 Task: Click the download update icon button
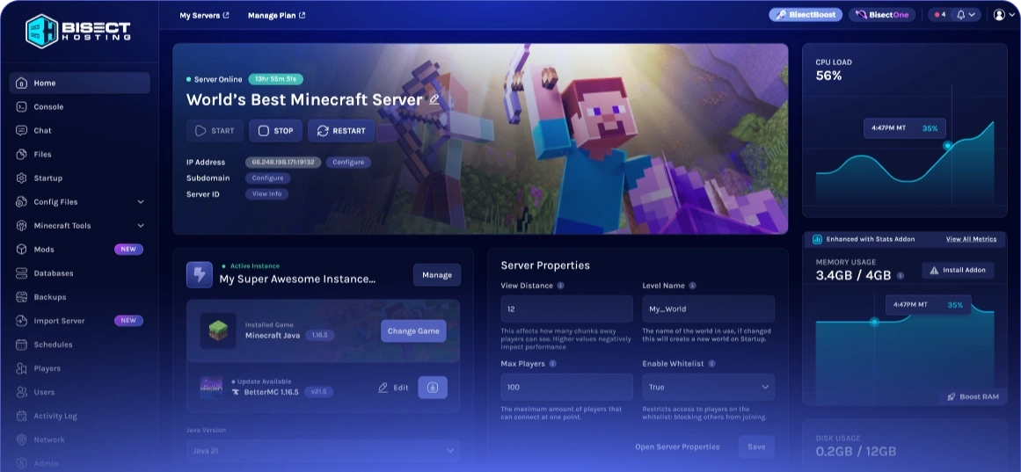433,388
